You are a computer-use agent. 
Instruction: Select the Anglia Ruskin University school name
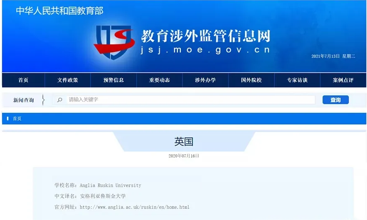pos(110,186)
